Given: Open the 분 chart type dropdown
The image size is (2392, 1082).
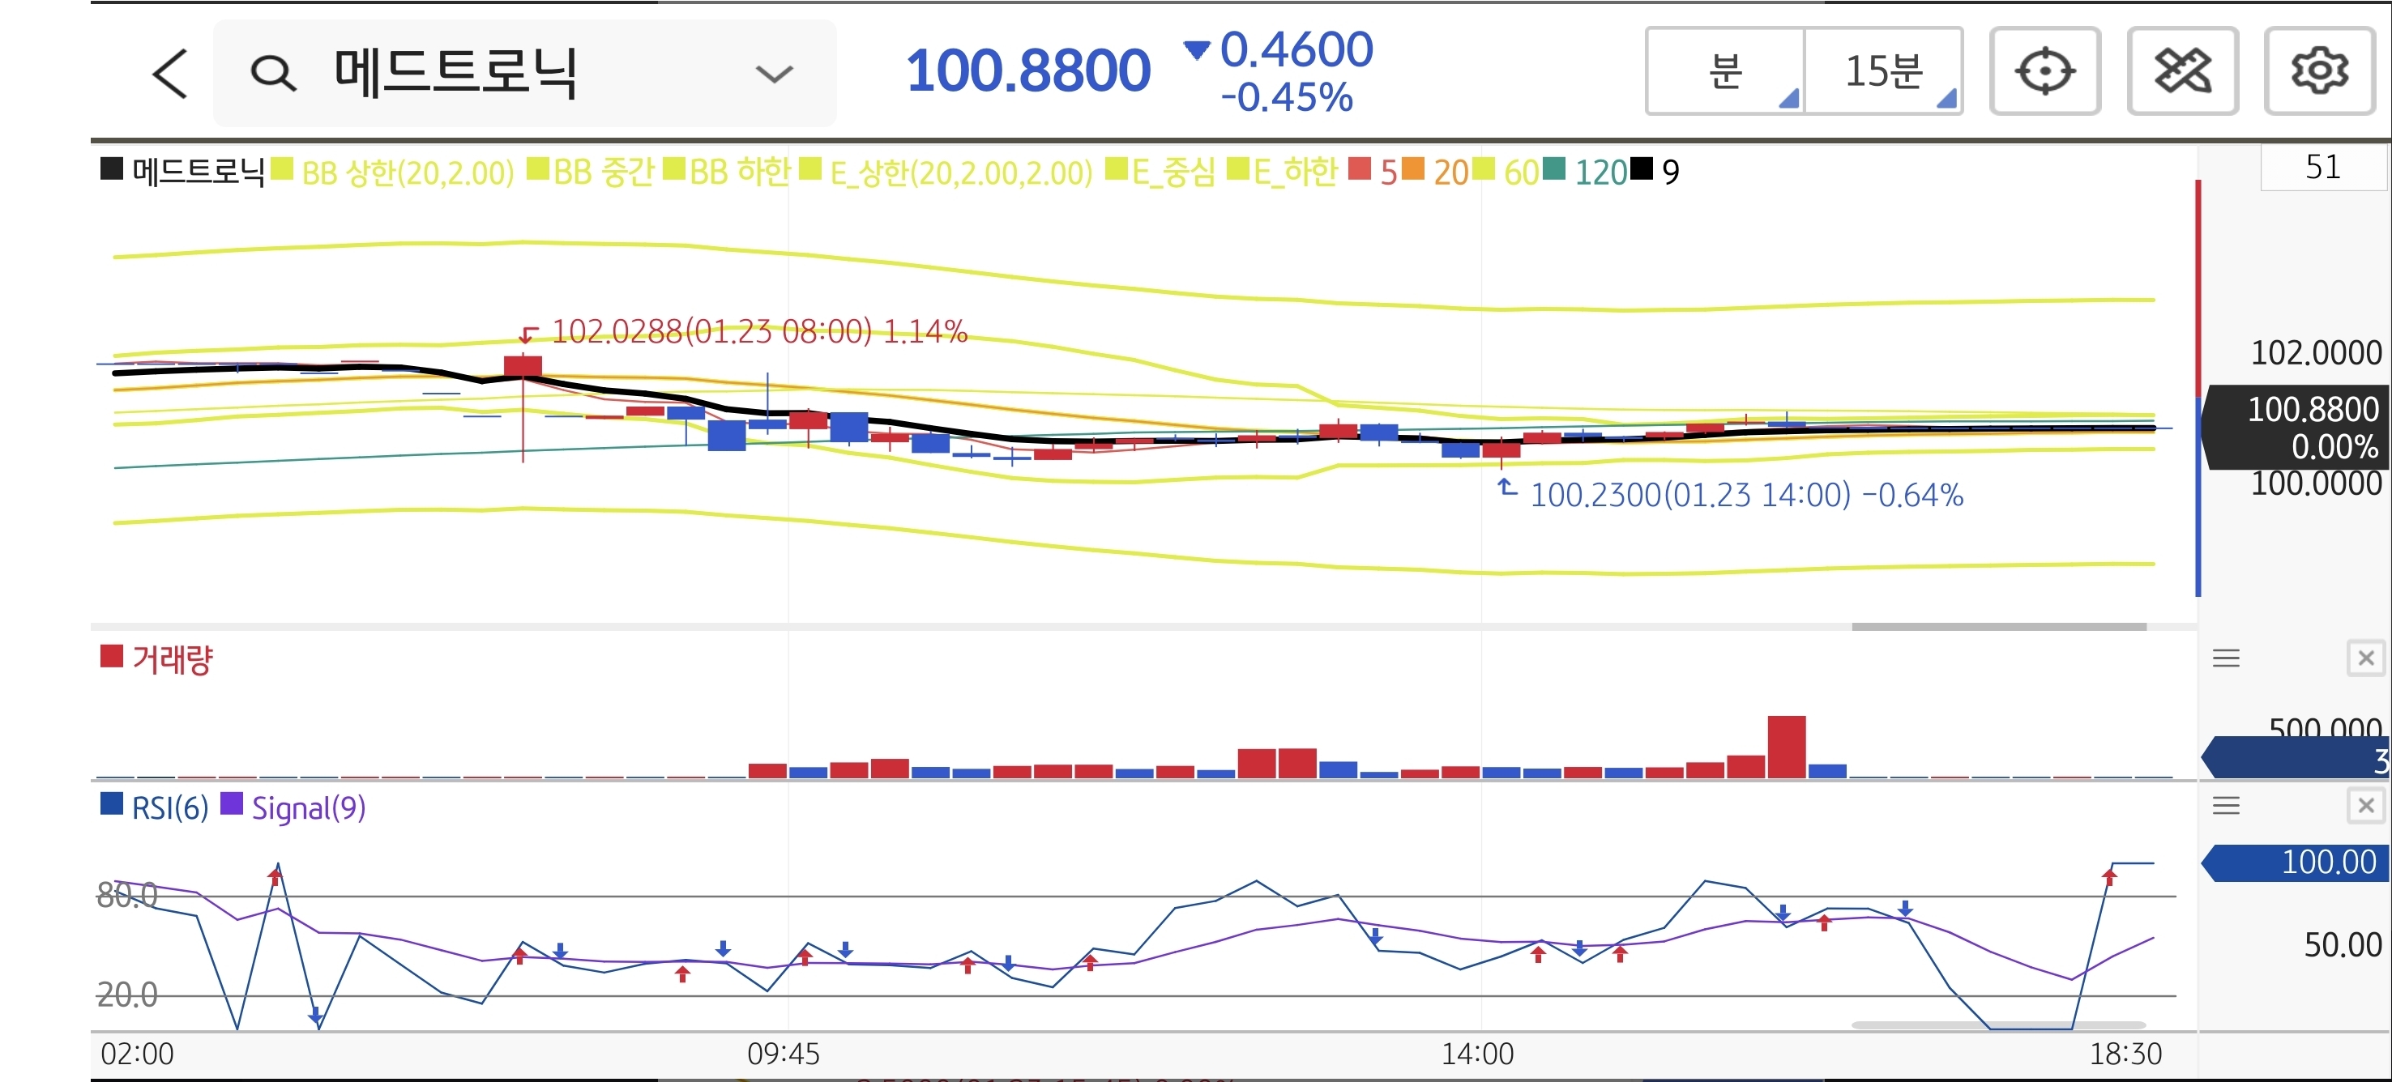Looking at the screenshot, I should [x=1725, y=71].
